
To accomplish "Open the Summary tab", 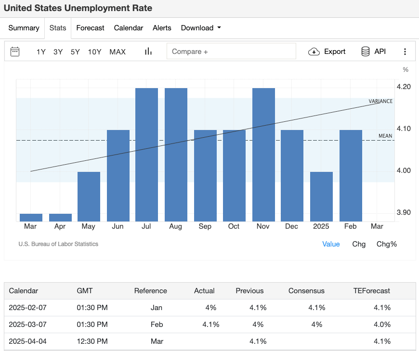I will tap(24, 28).
